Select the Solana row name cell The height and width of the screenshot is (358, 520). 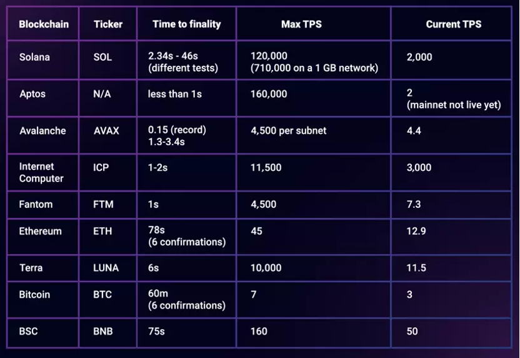point(42,60)
